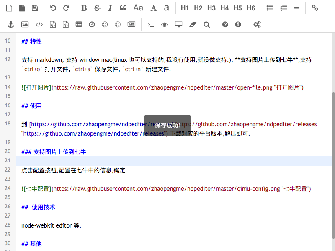Show about info icon
335x251 pixels.
tap(238, 25)
